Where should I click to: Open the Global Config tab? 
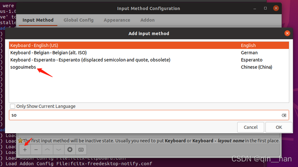pyautogui.click(x=78, y=20)
